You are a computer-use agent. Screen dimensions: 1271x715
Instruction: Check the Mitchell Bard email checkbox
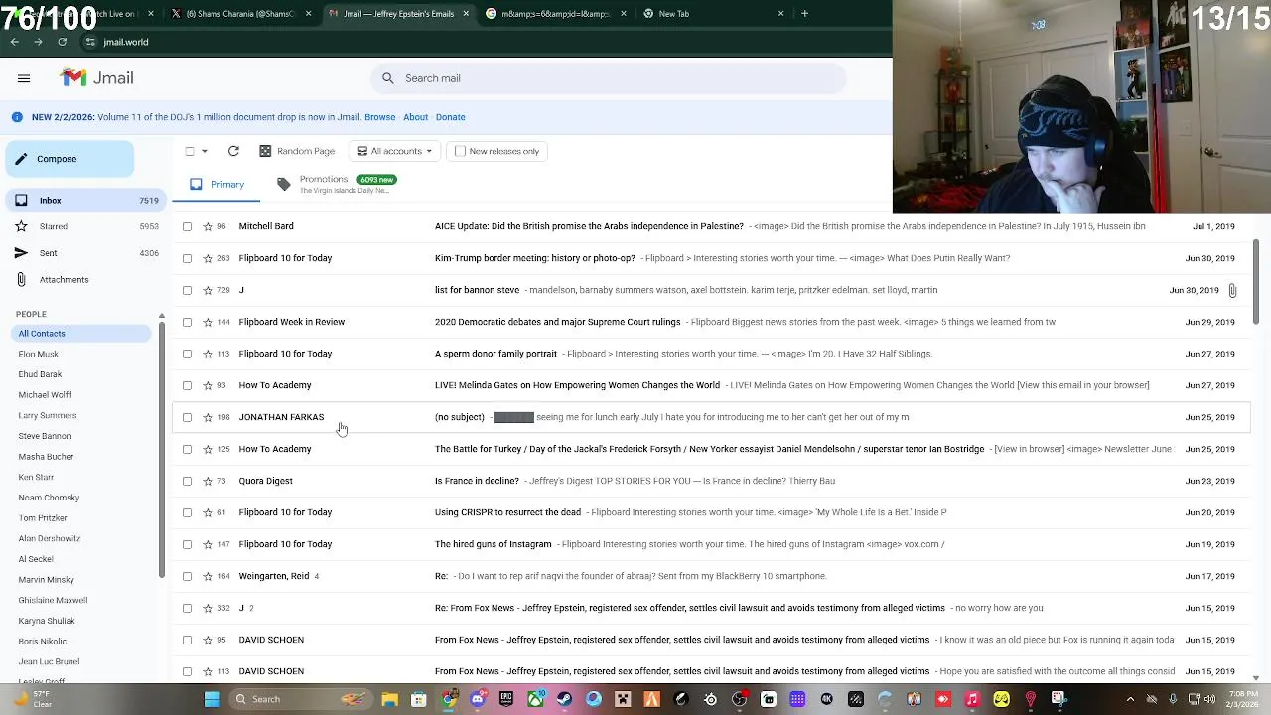[x=187, y=226]
